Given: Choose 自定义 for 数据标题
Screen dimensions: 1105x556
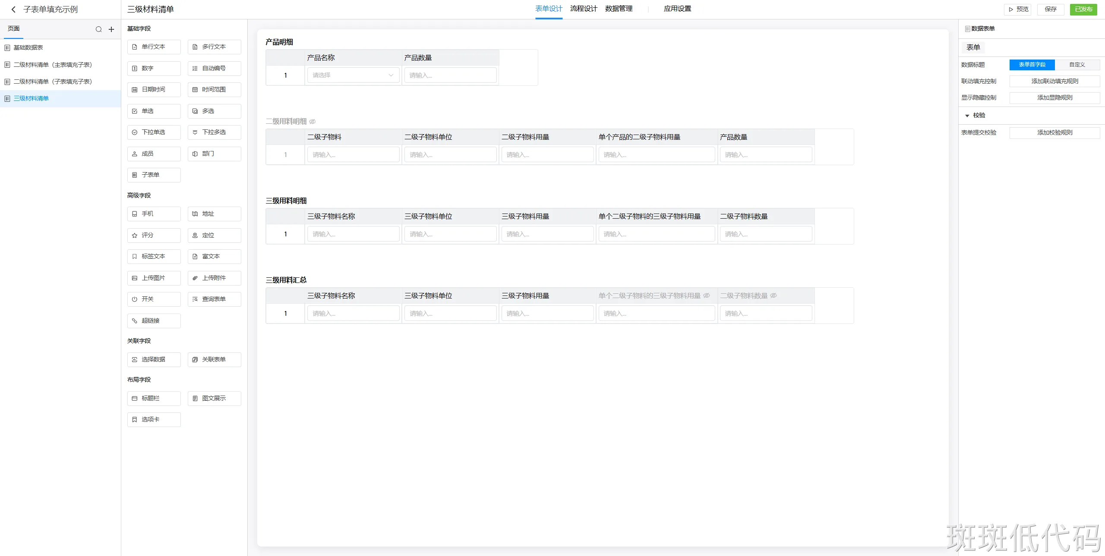Looking at the screenshot, I should point(1077,65).
